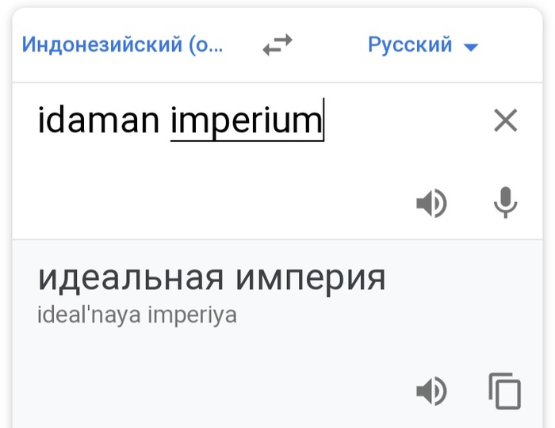Click the underlined word "imperium"
The height and width of the screenshot is (428, 555).
click(246, 120)
